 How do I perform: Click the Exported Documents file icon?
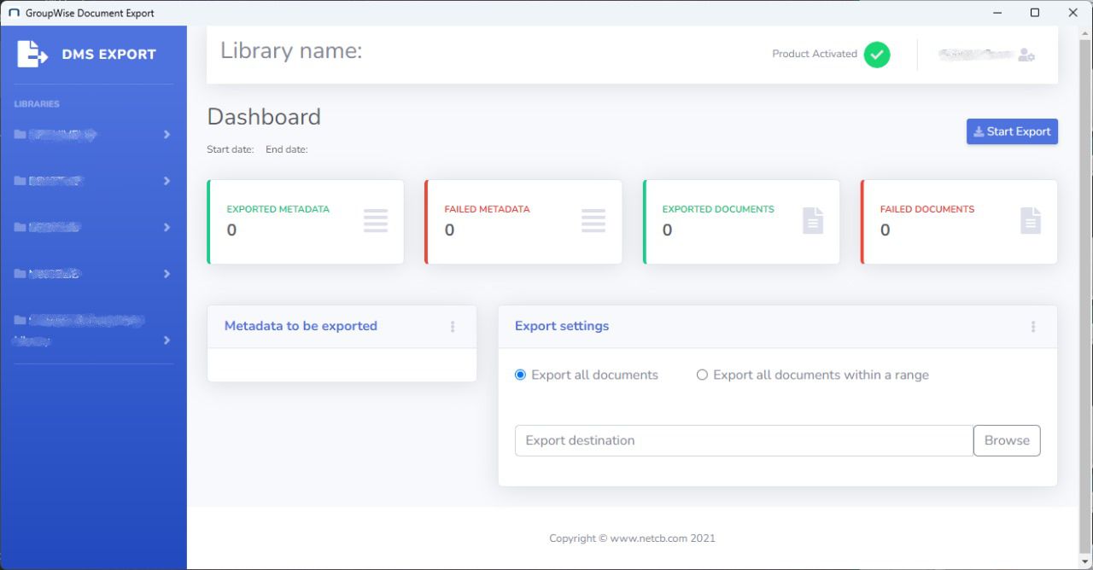pyautogui.click(x=813, y=221)
